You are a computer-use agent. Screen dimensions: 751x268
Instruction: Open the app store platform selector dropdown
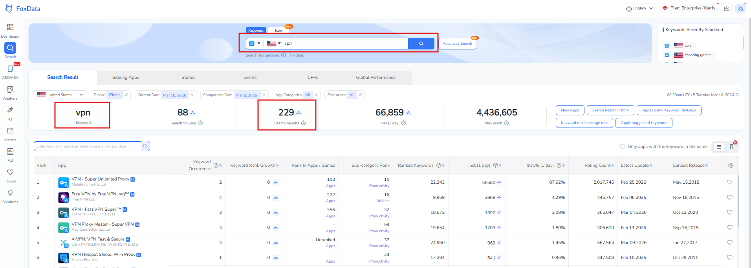click(255, 44)
